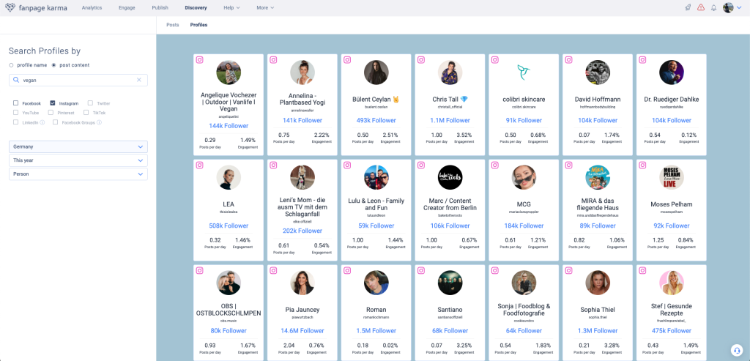Clear the vegan search with the X icon
Screen dimensions: 750x361
pyautogui.click(x=139, y=80)
